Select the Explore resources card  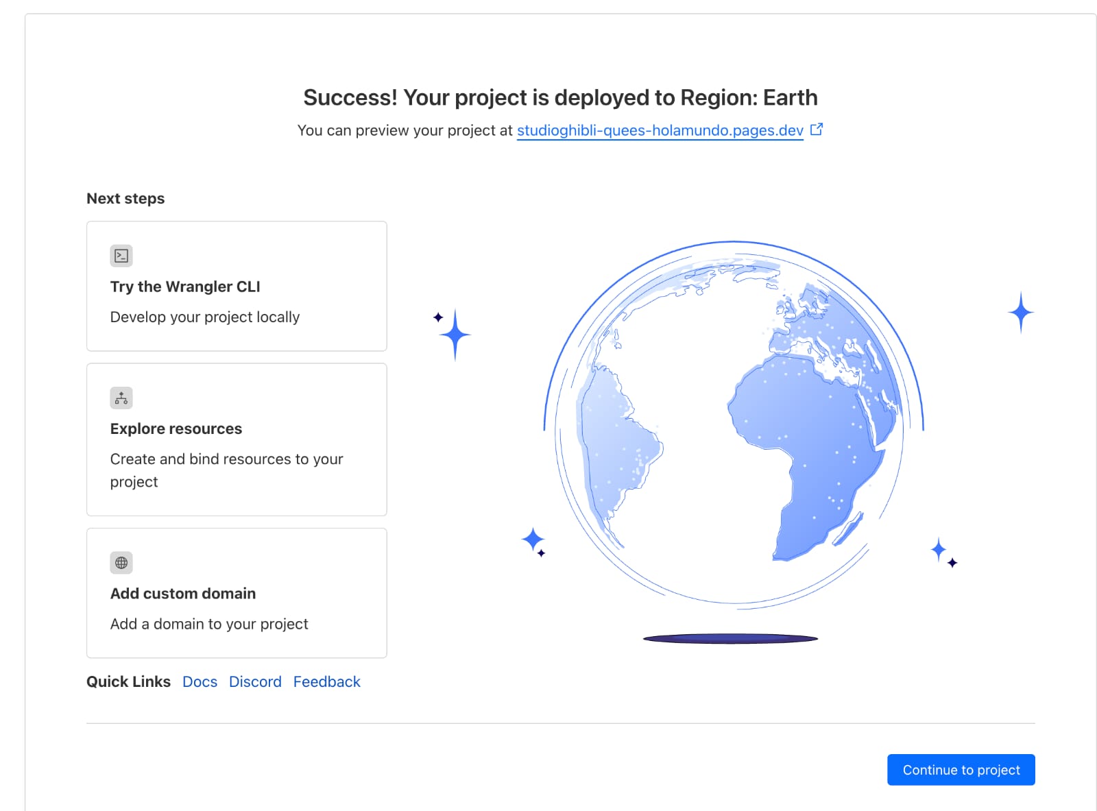coord(237,439)
